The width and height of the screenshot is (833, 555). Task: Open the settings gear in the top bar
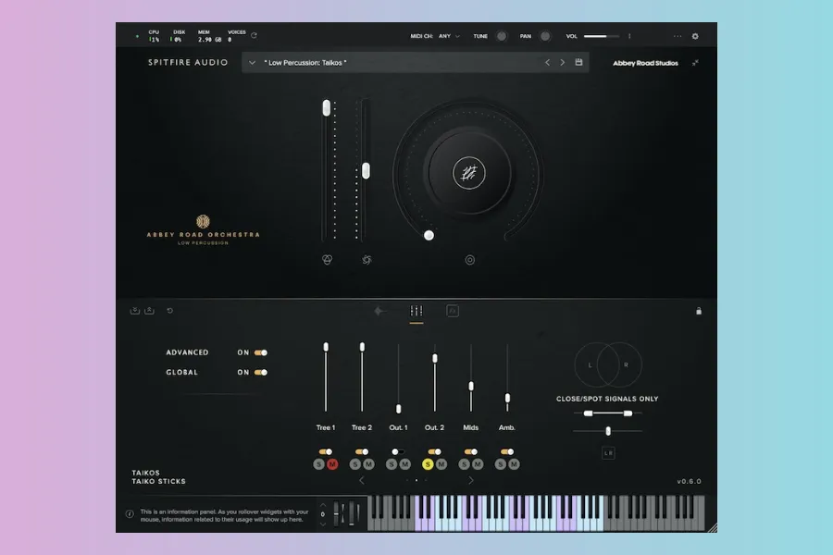[695, 37]
